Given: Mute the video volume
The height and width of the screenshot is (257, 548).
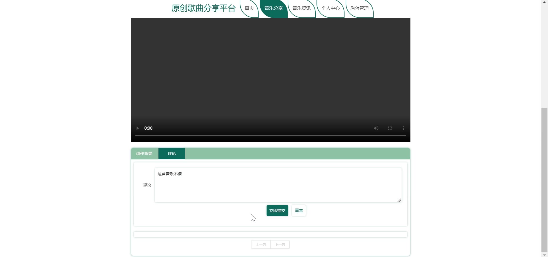Looking at the screenshot, I should pos(376,128).
